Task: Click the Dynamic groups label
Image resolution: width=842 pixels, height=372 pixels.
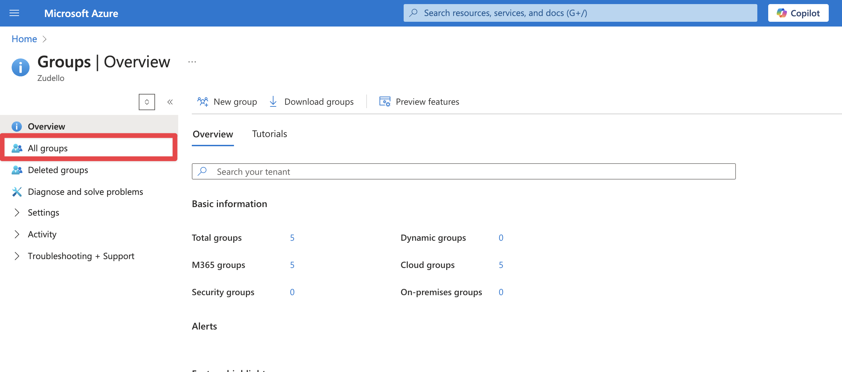Action: pyautogui.click(x=433, y=238)
